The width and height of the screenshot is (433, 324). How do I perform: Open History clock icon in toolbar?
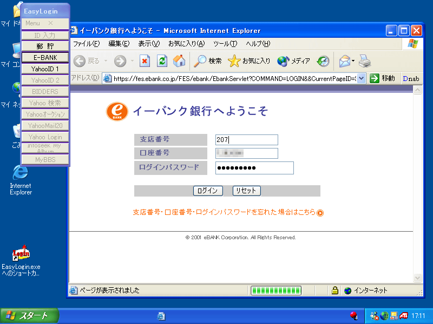323,61
